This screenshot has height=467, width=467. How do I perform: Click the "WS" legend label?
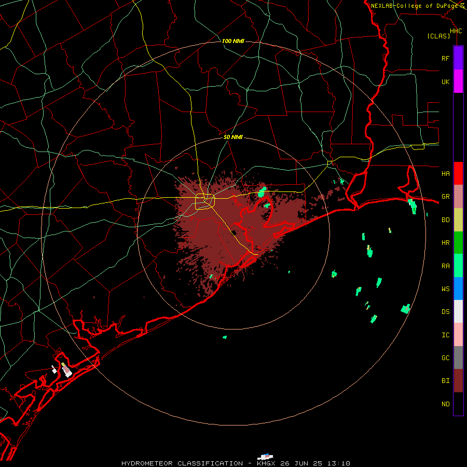click(445, 289)
